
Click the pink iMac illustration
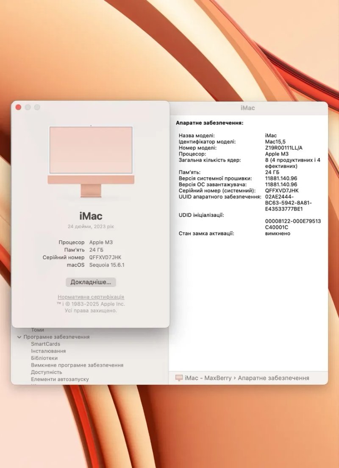(91, 162)
